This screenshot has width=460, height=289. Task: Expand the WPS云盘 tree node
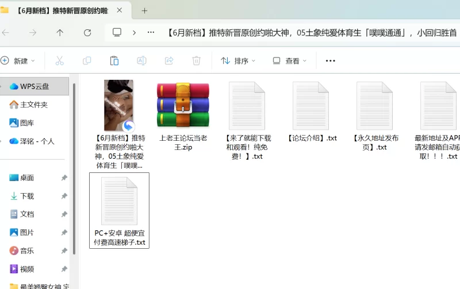[4, 86]
